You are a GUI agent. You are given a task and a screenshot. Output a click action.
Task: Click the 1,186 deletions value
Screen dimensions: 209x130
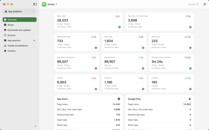tap(108, 82)
